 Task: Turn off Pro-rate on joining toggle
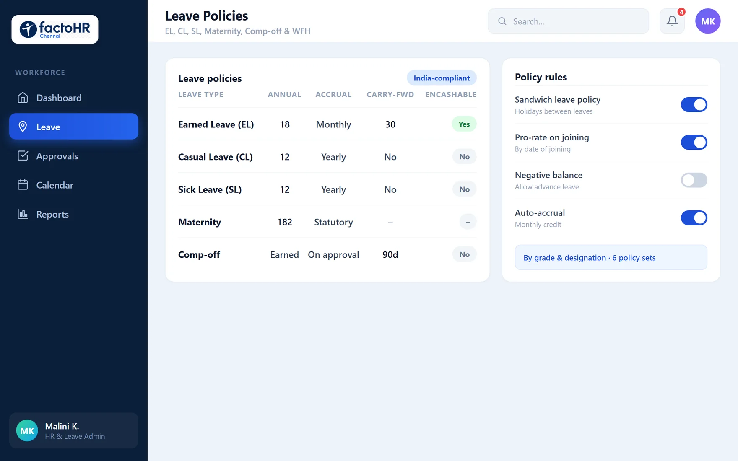pos(694,142)
